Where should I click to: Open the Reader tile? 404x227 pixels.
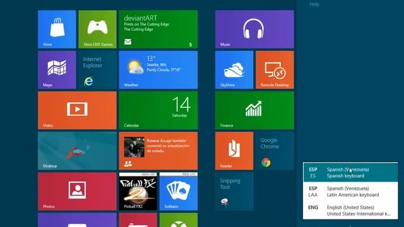(234, 151)
